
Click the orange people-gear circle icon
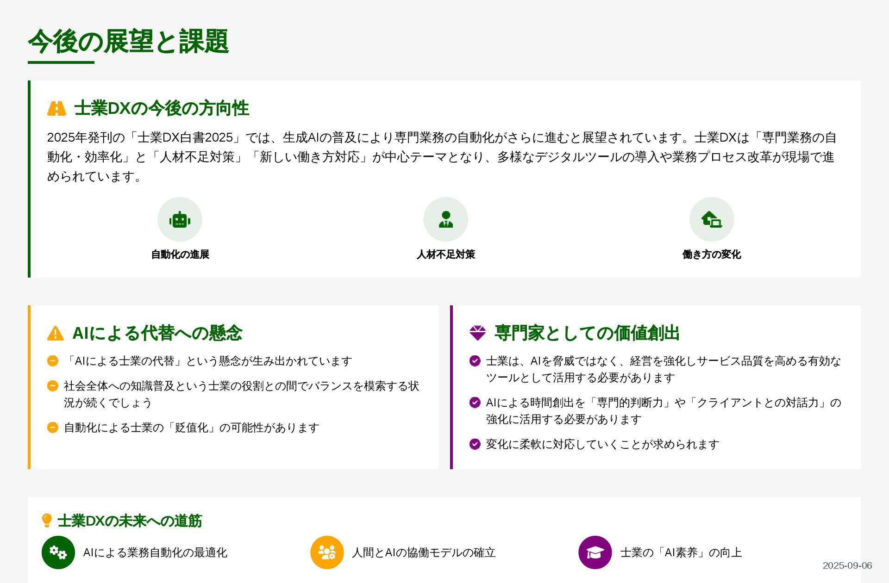327,552
